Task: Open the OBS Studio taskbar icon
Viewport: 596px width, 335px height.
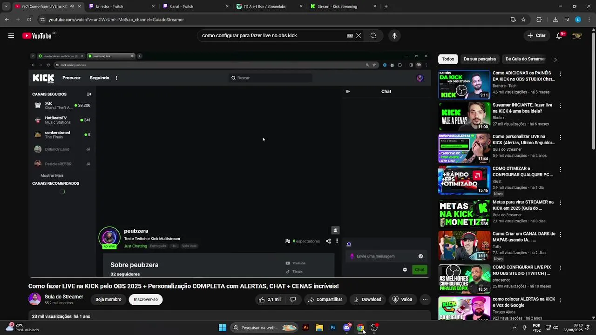Action: pos(374,328)
